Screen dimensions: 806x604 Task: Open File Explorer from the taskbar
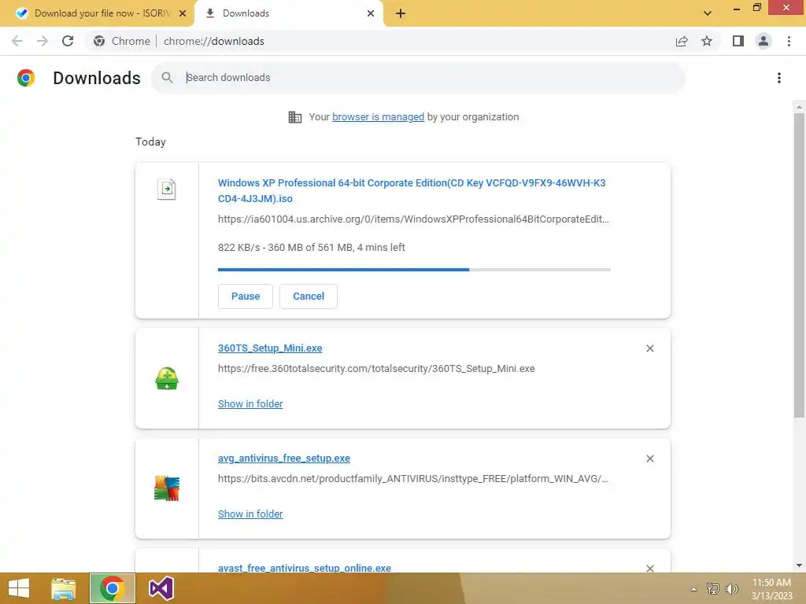click(x=63, y=588)
